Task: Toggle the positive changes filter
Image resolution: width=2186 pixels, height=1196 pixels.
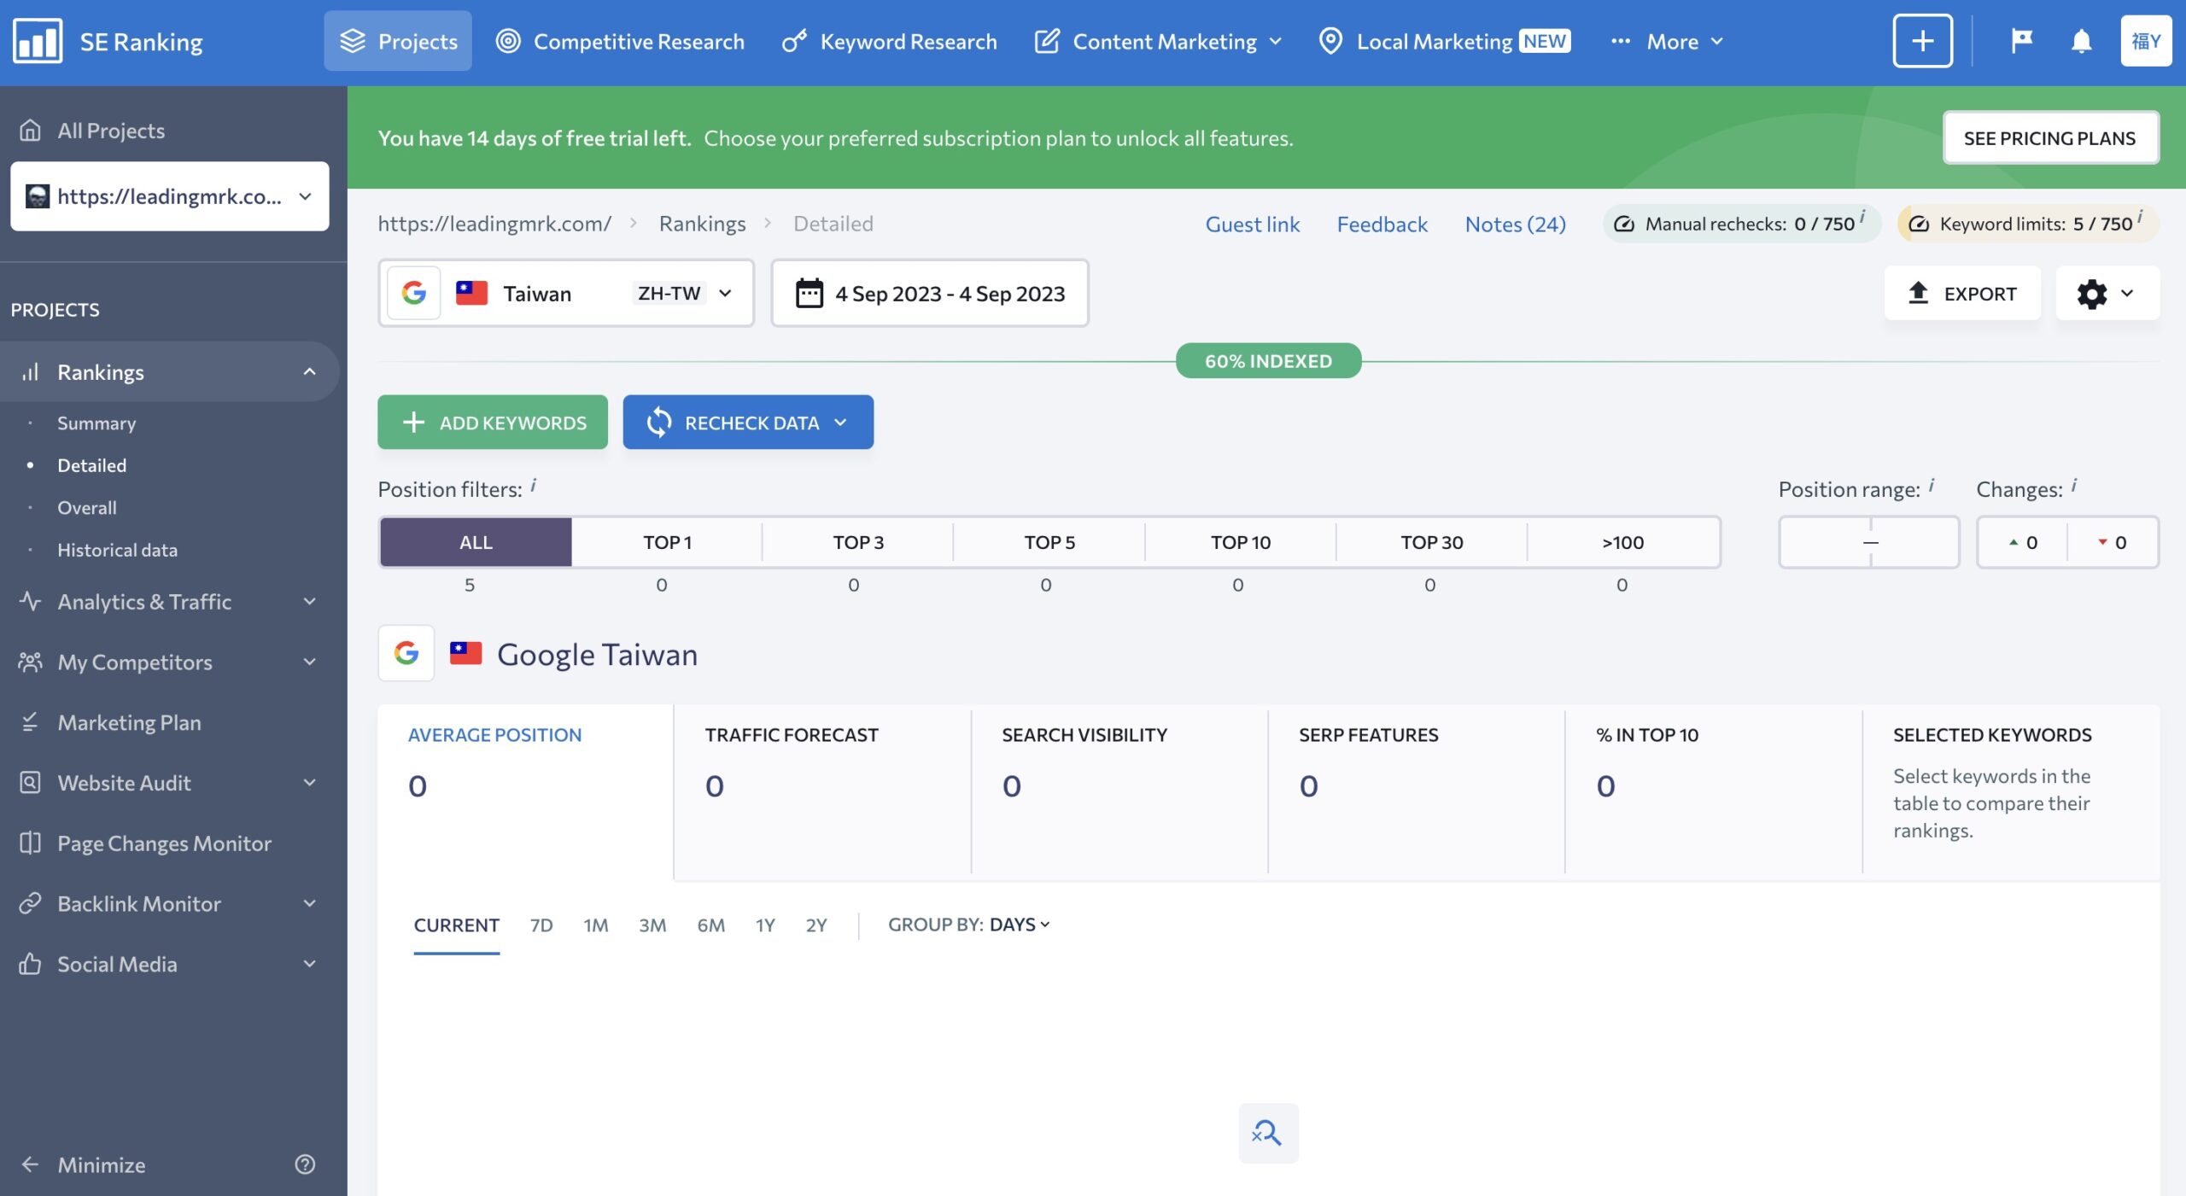Action: coord(2022,542)
